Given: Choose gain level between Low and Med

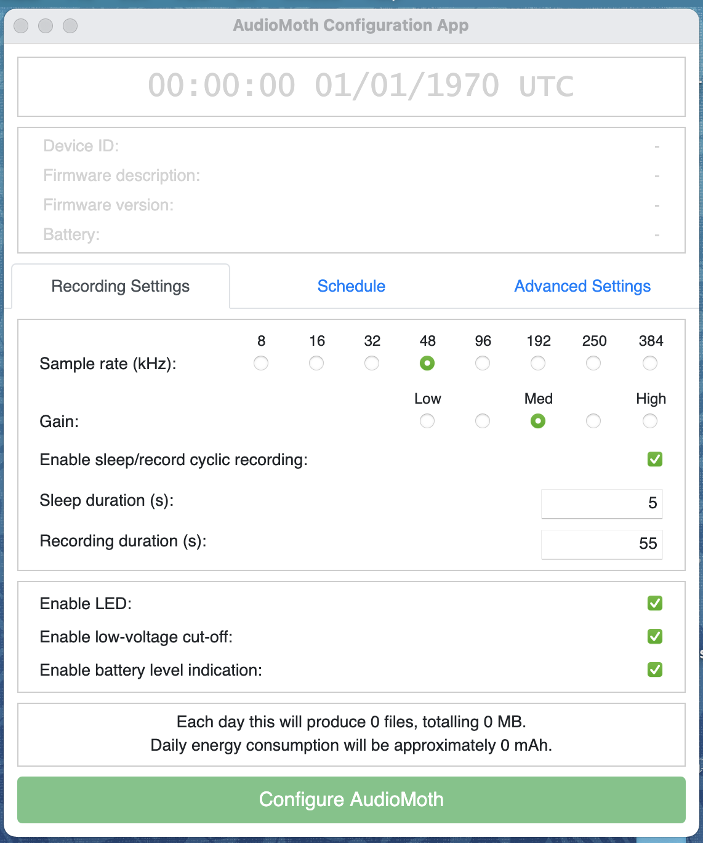Looking at the screenshot, I should (483, 421).
